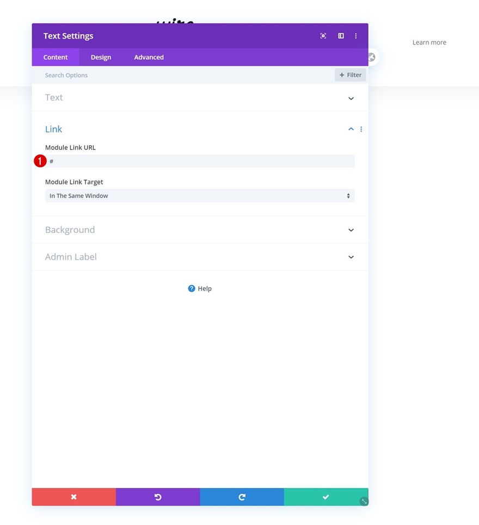Image resolution: width=479 pixels, height=525 pixels.
Task: Switch to the Advanced tab
Action: click(x=149, y=57)
